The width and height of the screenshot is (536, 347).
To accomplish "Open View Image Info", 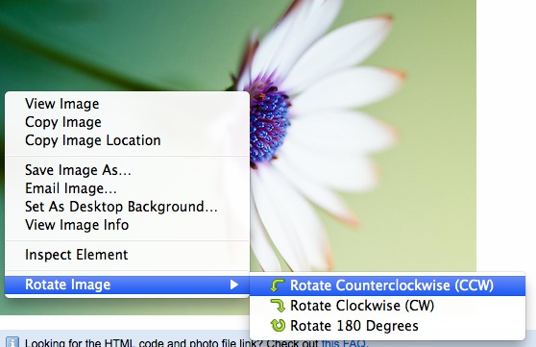I will [127, 225].
